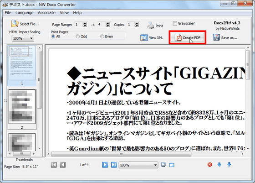Go to first page
This screenshot has width=255, height=183.
54,165
